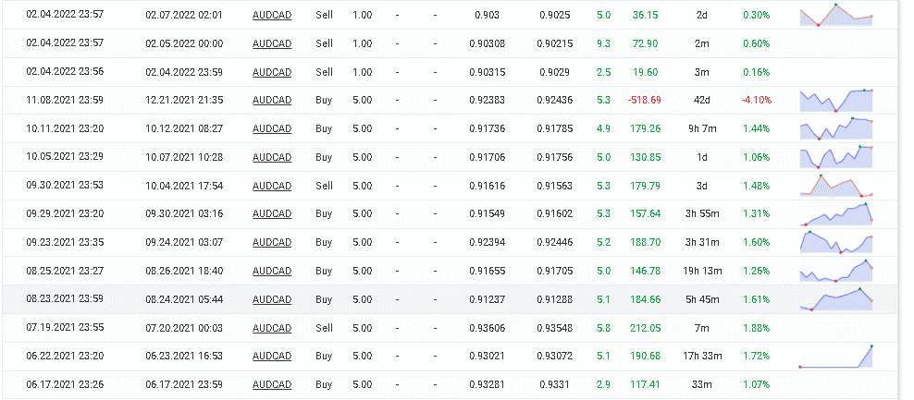View sparkline chart for 1.48% gain trade
The height and width of the screenshot is (400, 914).
[x=836, y=186]
